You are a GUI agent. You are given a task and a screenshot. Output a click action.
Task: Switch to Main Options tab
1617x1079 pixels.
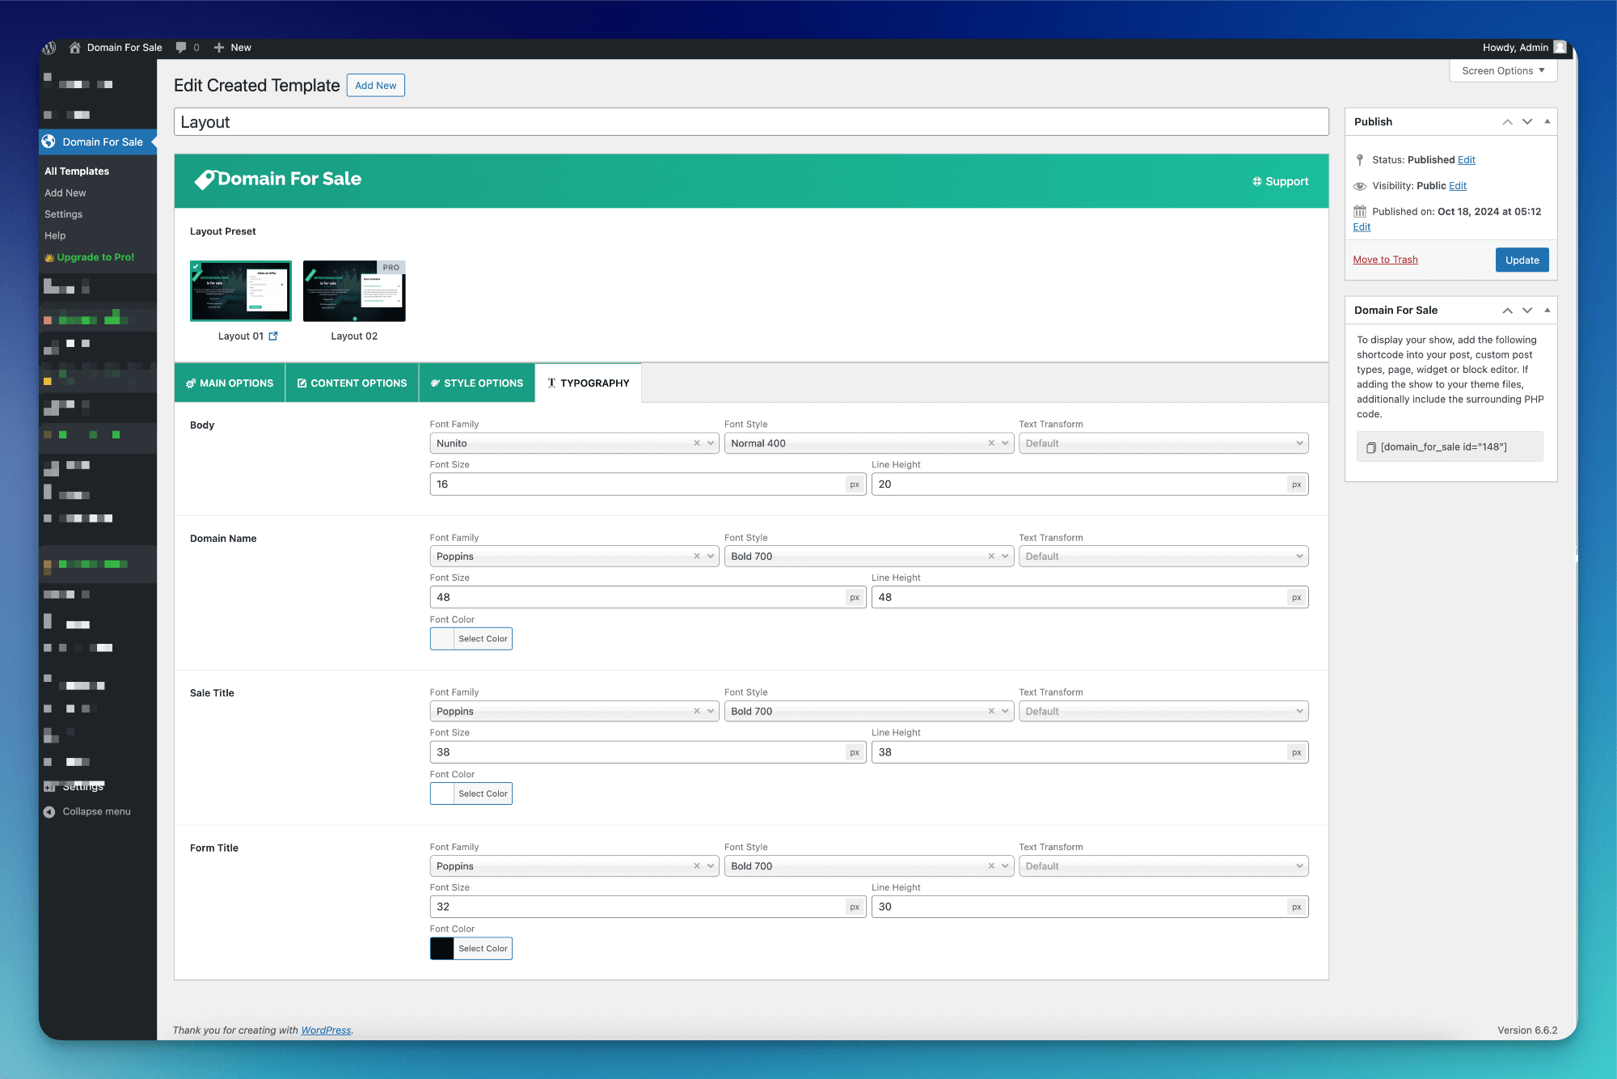pos(230,383)
